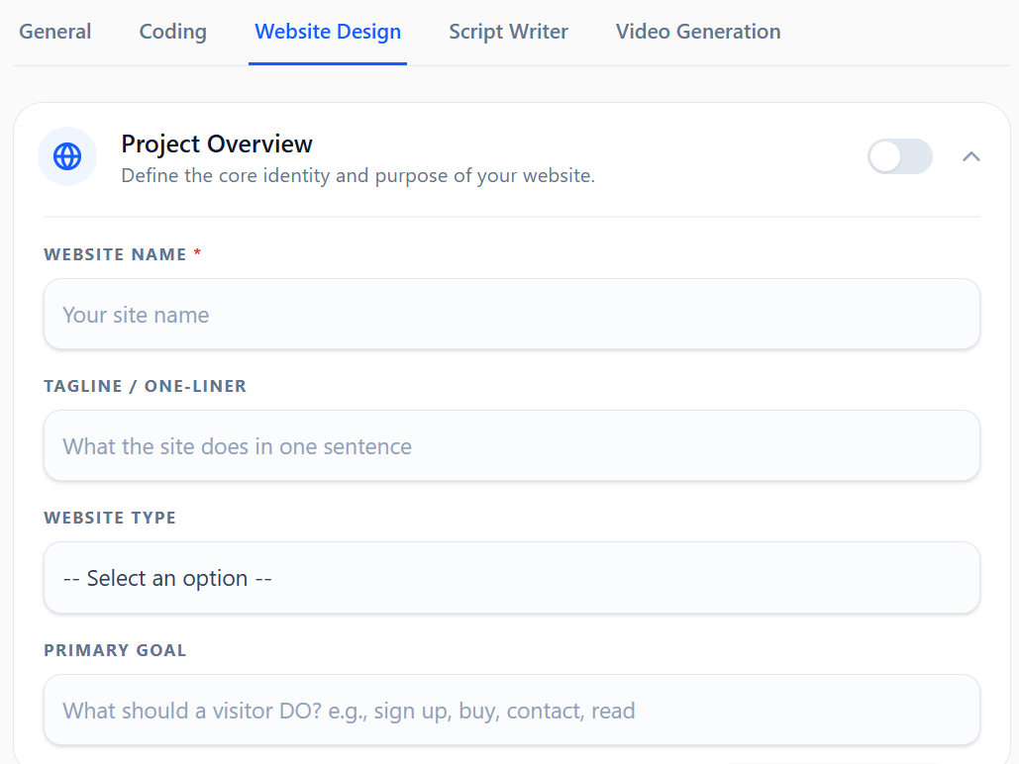The height and width of the screenshot is (764, 1019).
Task: Collapse the Project Overview section via its chevron
Action: pyautogui.click(x=971, y=156)
